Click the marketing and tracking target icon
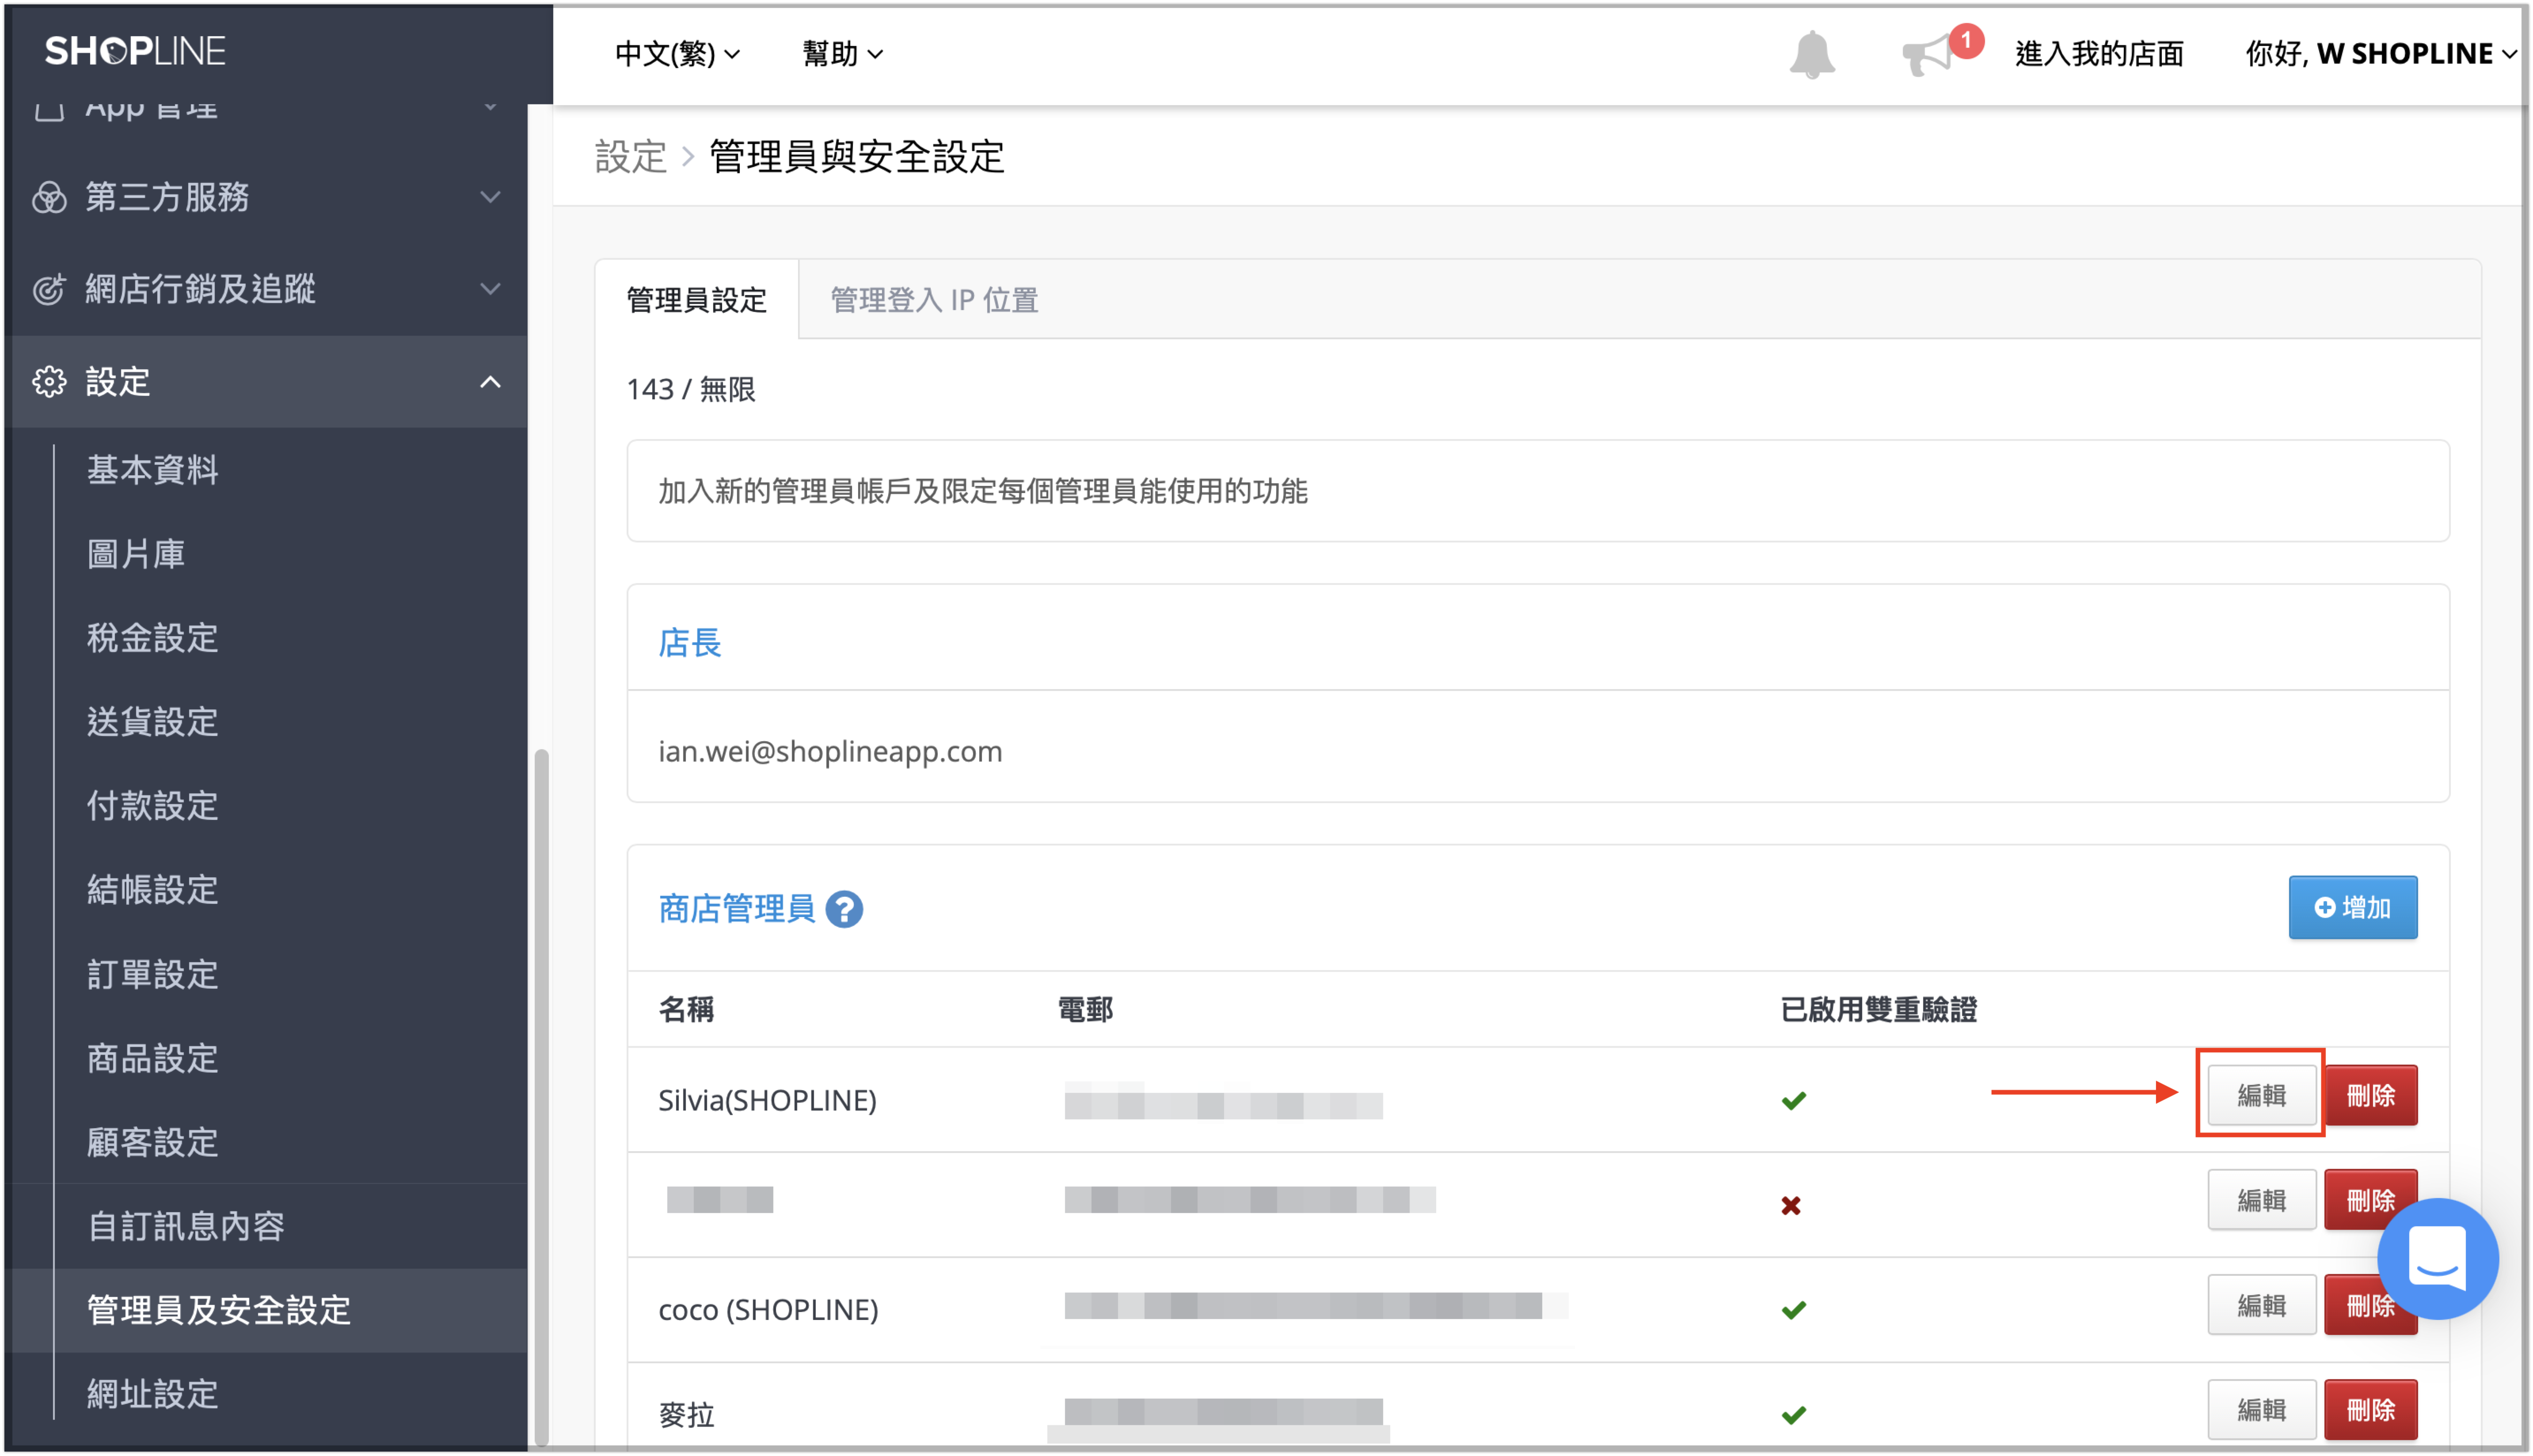This screenshot has width=2533, height=1456. 49,289
